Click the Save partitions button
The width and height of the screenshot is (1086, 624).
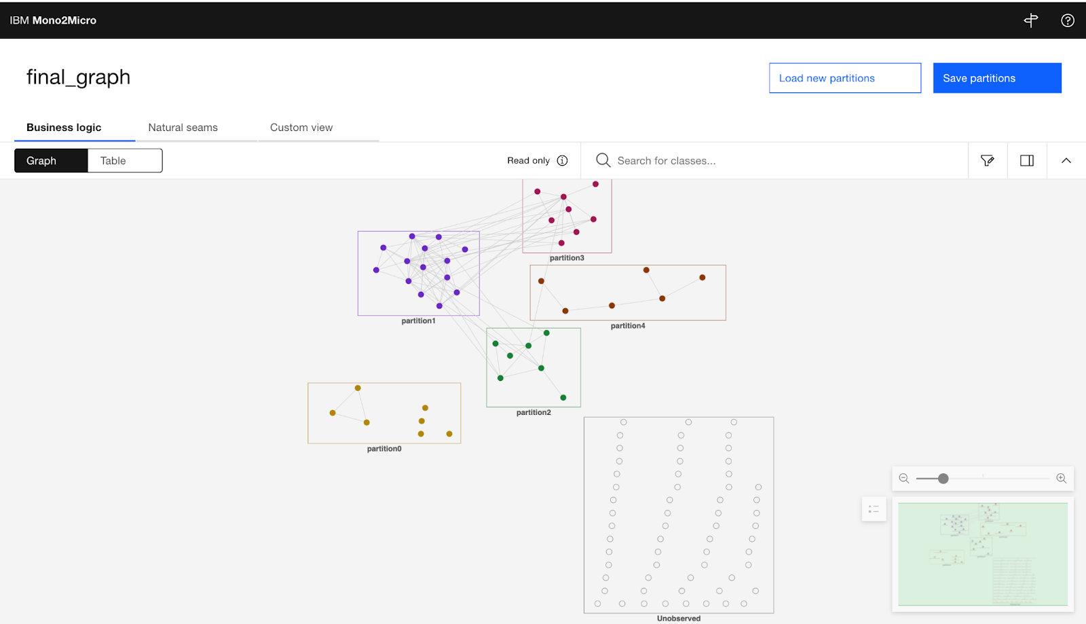point(996,77)
